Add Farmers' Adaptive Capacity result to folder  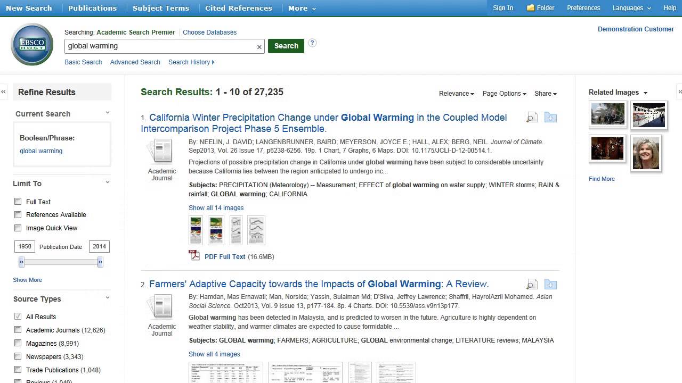point(550,284)
